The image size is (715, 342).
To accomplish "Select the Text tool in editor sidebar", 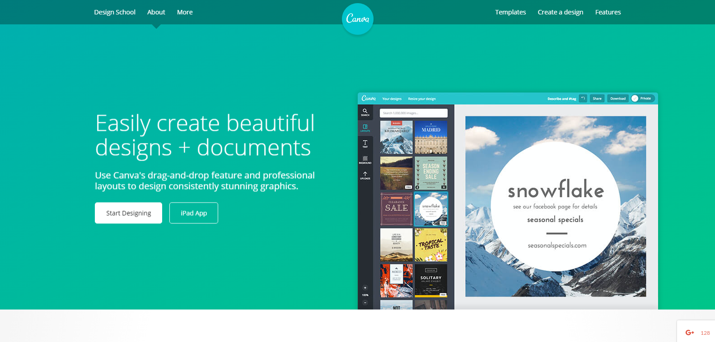I will coord(365,144).
